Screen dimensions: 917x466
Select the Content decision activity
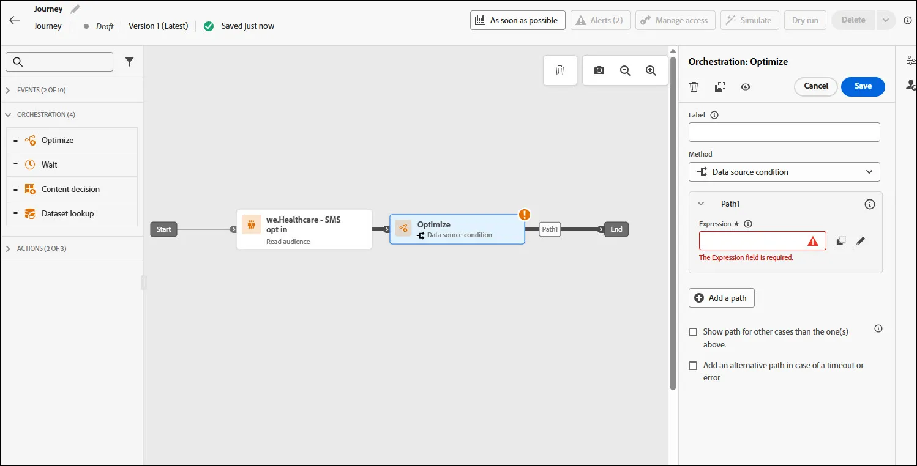tap(72, 189)
